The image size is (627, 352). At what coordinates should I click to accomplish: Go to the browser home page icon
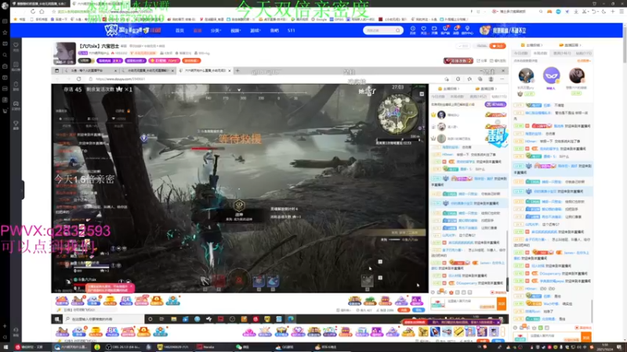pyautogui.click(x=42, y=12)
